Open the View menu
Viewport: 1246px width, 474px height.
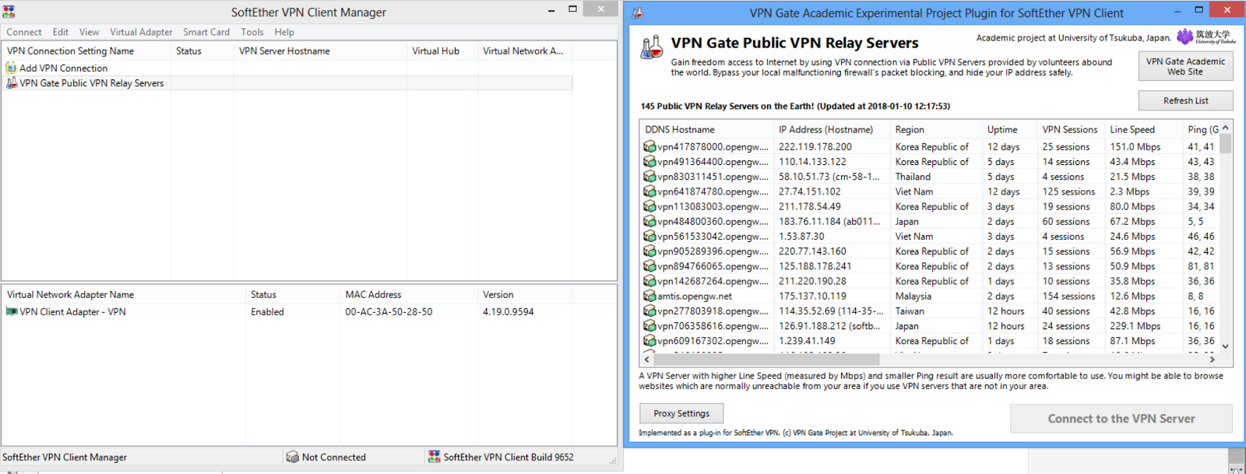coord(89,32)
